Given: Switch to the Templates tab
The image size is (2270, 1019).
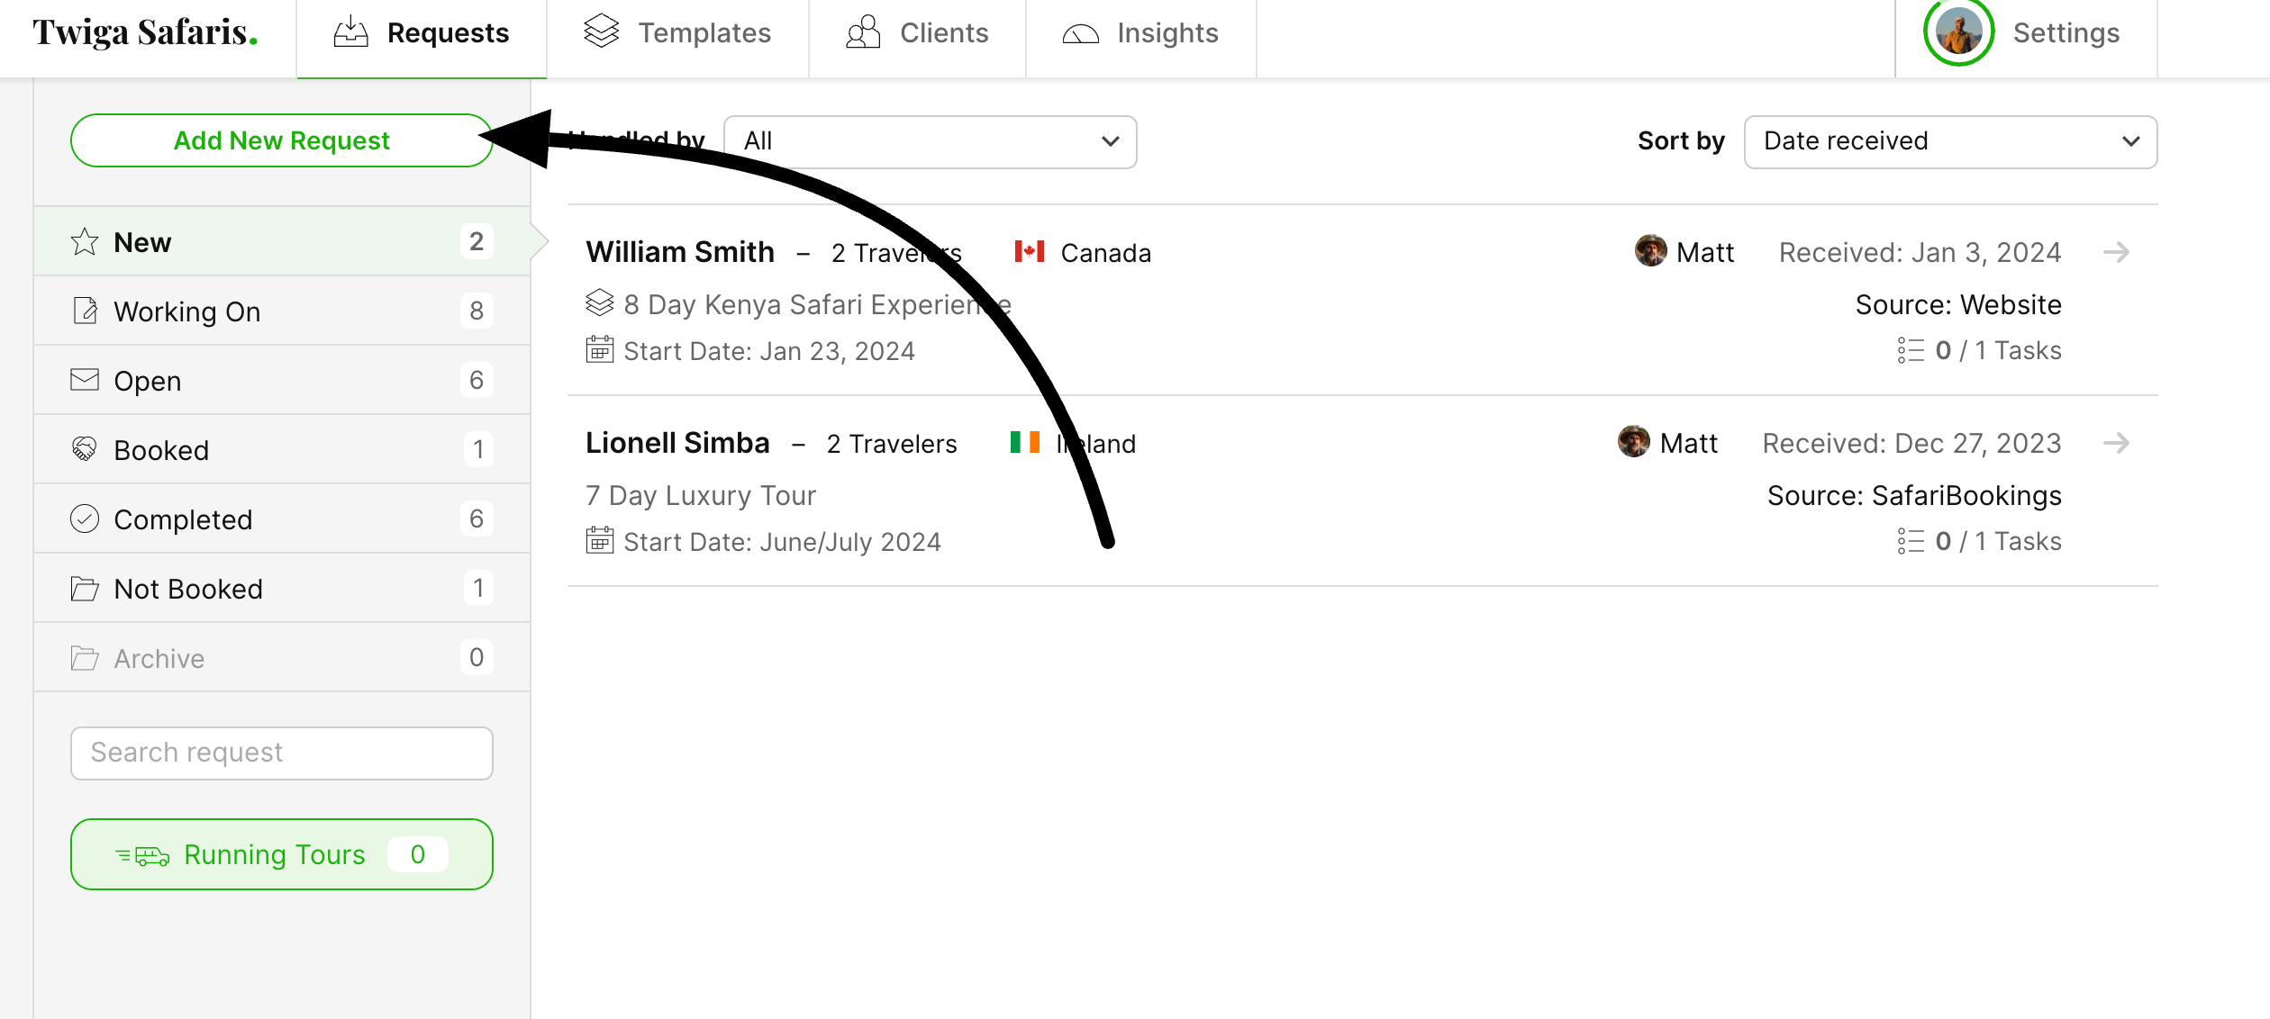Looking at the screenshot, I should tap(677, 33).
